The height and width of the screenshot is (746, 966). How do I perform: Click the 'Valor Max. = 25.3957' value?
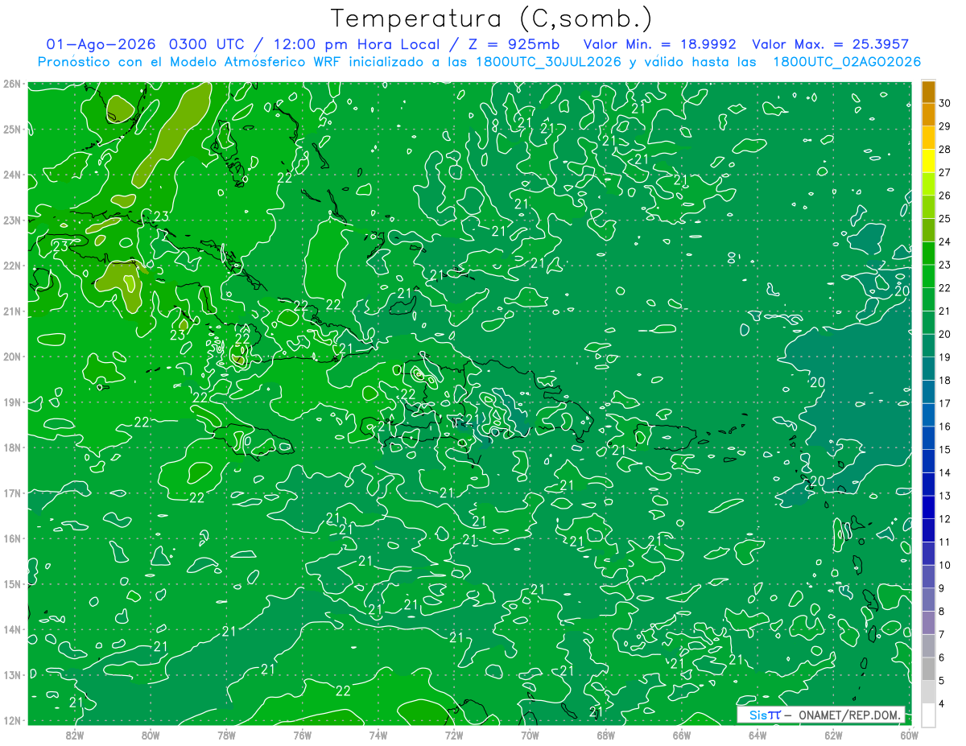(x=832, y=44)
